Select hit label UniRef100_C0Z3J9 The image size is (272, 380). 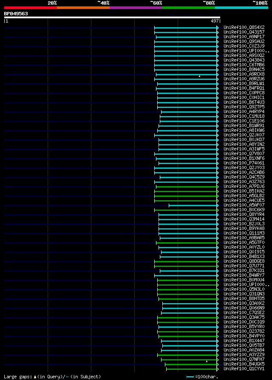[244, 46]
